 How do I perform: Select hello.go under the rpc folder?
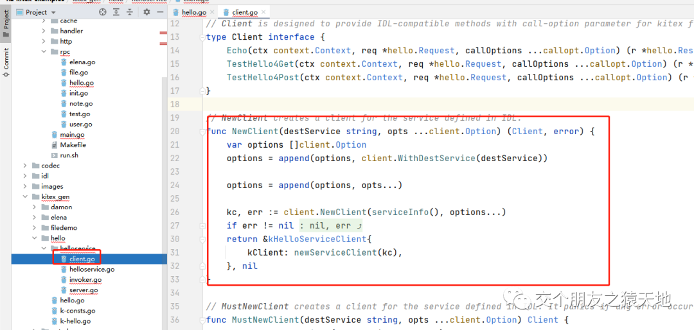coord(82,83)
